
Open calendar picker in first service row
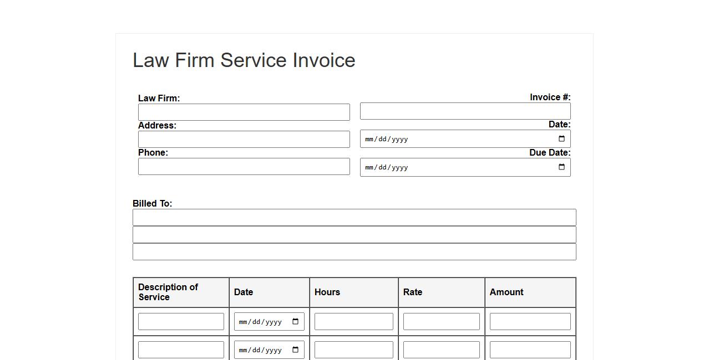pyautogui.click(x=295, y=322)
